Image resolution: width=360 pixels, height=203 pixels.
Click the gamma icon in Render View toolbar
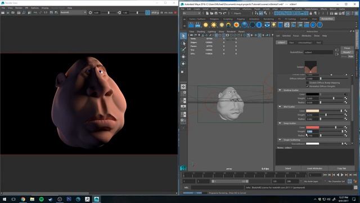(x=119, y=12)
